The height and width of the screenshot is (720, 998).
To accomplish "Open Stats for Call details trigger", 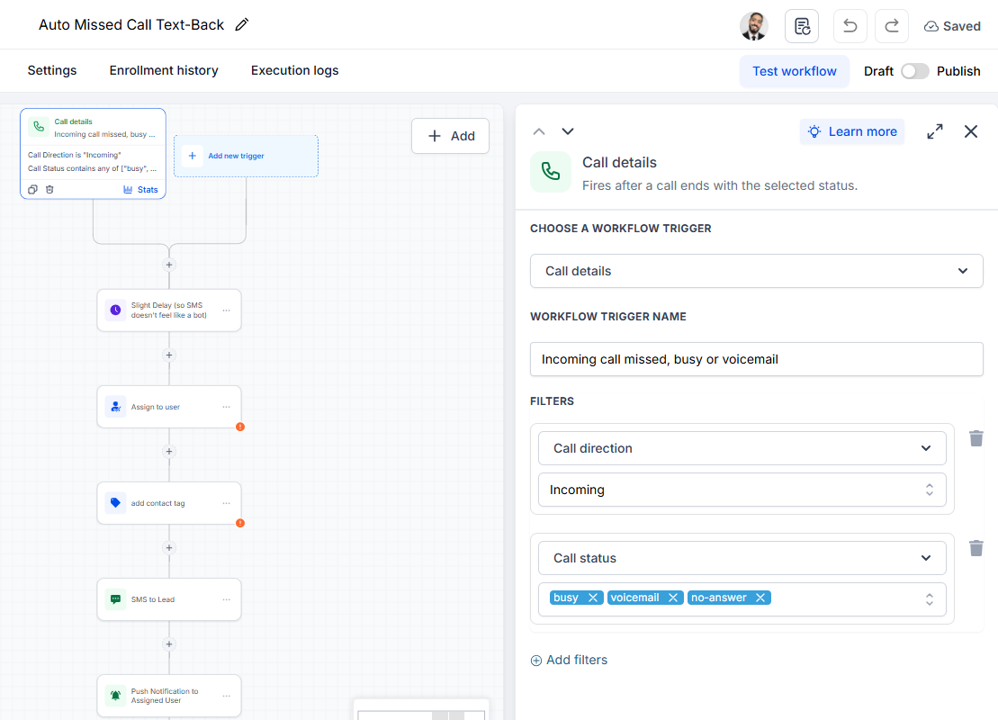I will tap(140, 190).
